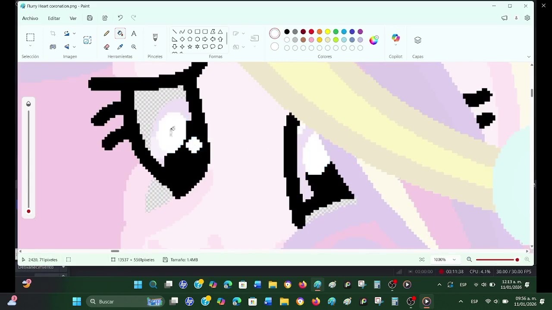552x310 pixels.
Task: Select Color 2 secondary swatch
Action: click(275, 46)
